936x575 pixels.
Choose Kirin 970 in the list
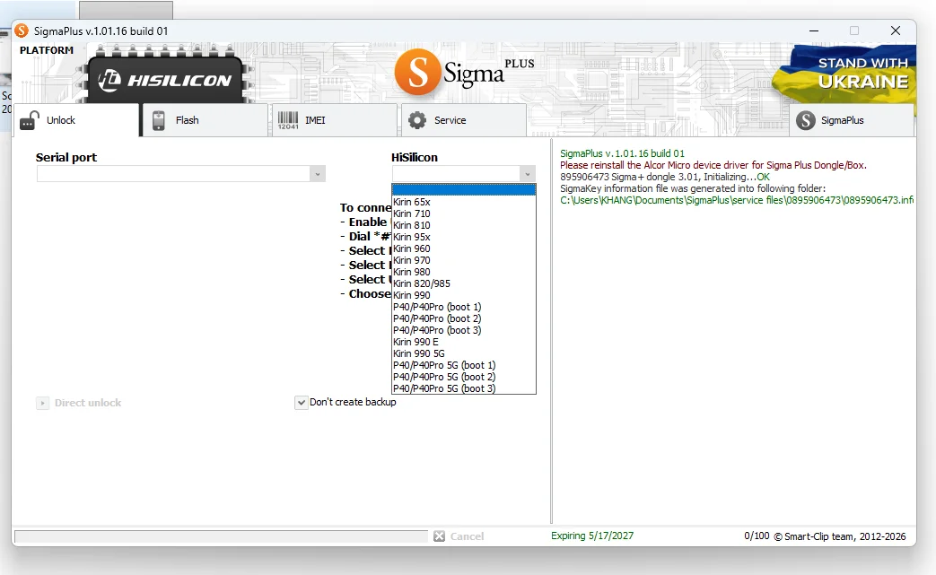464,260
